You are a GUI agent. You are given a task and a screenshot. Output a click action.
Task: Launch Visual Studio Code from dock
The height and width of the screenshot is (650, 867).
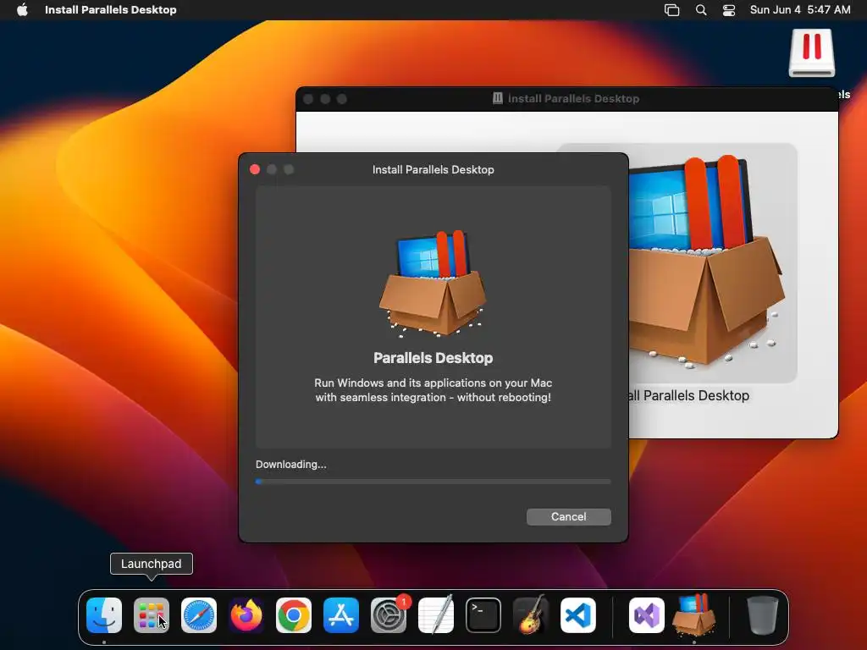click(x=578, y=615)
